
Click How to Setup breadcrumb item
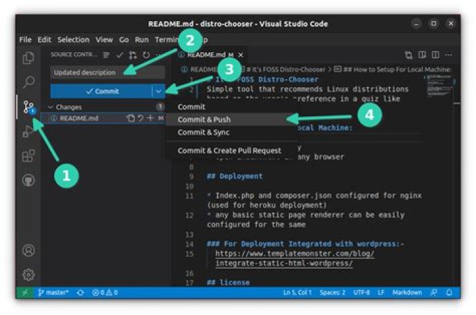(393, 69)
